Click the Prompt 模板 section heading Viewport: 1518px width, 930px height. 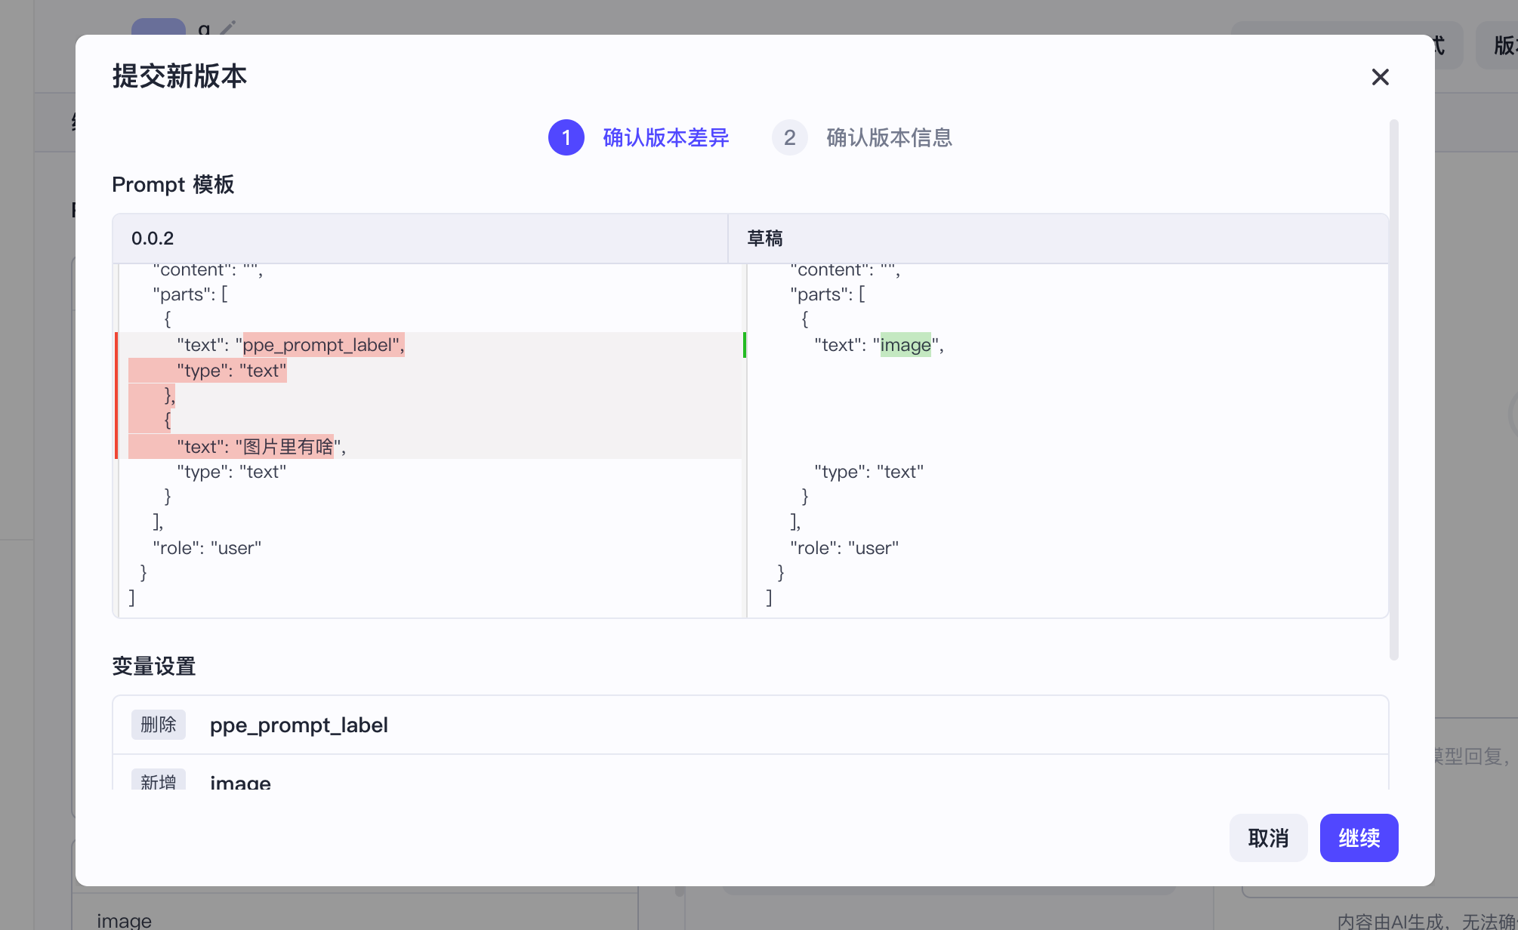[x=173, y=185]
